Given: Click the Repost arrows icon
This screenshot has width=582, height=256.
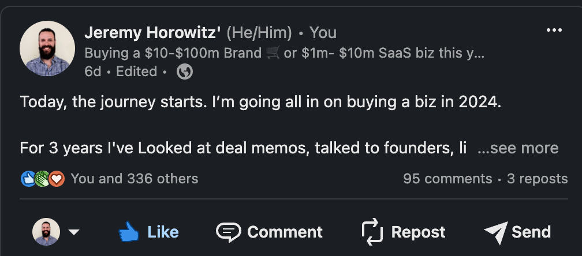Looking at the screenshot, I should click(372, 232).
